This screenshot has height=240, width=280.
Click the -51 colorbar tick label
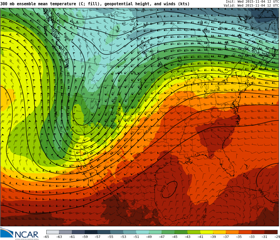pos(136,237)
